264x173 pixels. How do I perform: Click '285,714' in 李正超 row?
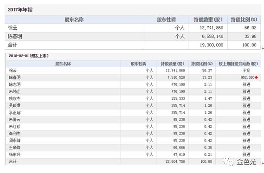(178, 112)
